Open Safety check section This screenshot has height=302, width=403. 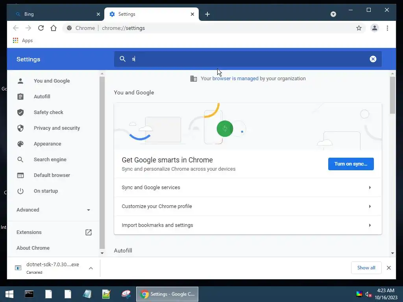pyautogui.click(x=48, y=112)
